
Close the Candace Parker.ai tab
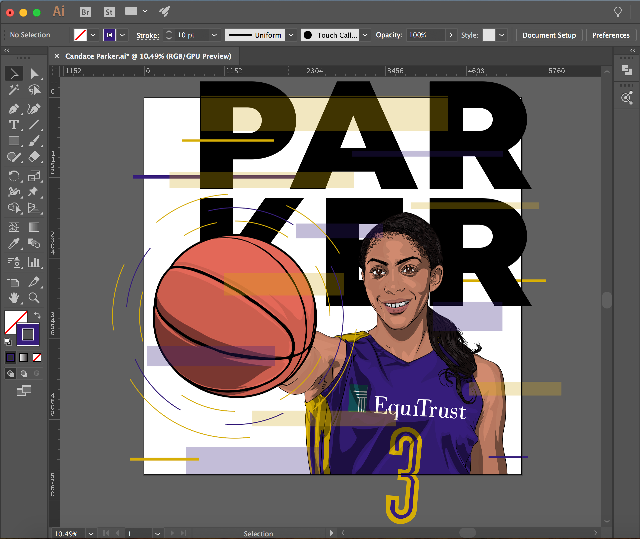57,56
